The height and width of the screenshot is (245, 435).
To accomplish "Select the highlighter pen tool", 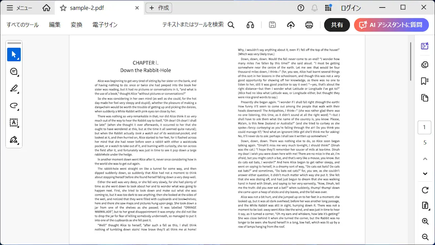I will 14,88.
